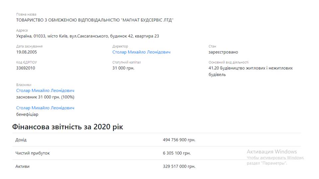Select the Активи row label
Image resolution: width=319 pixels, height=179 pixels.
[x=22, y=166]
